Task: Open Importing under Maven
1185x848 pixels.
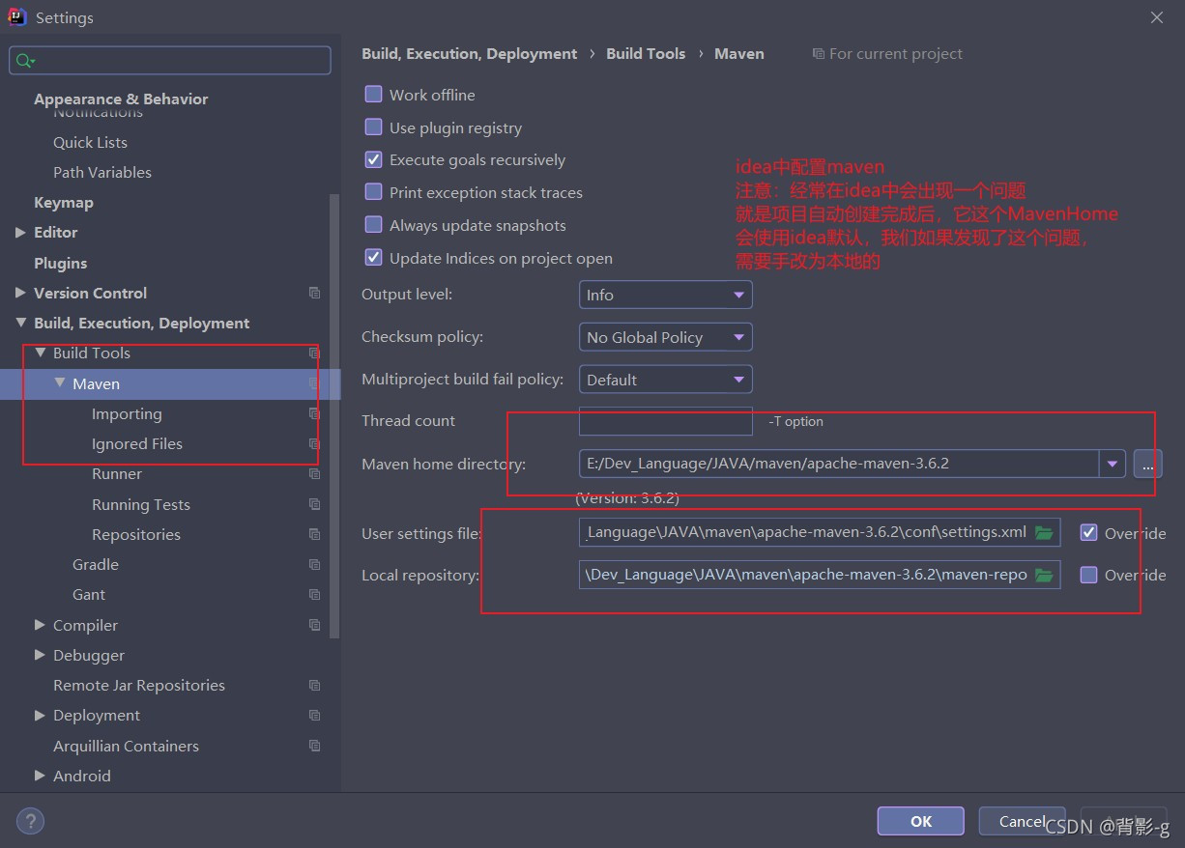Action: [x=127, y=413]
